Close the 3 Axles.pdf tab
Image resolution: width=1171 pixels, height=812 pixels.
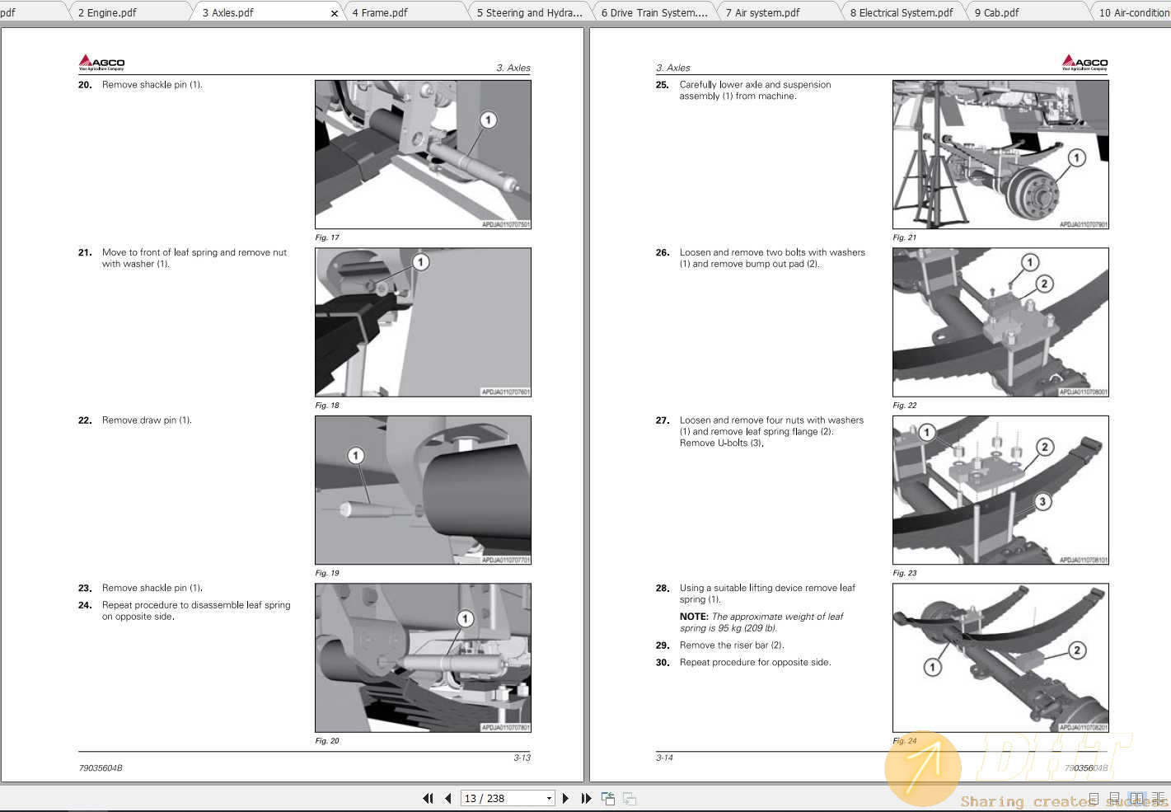coord(334,13)
